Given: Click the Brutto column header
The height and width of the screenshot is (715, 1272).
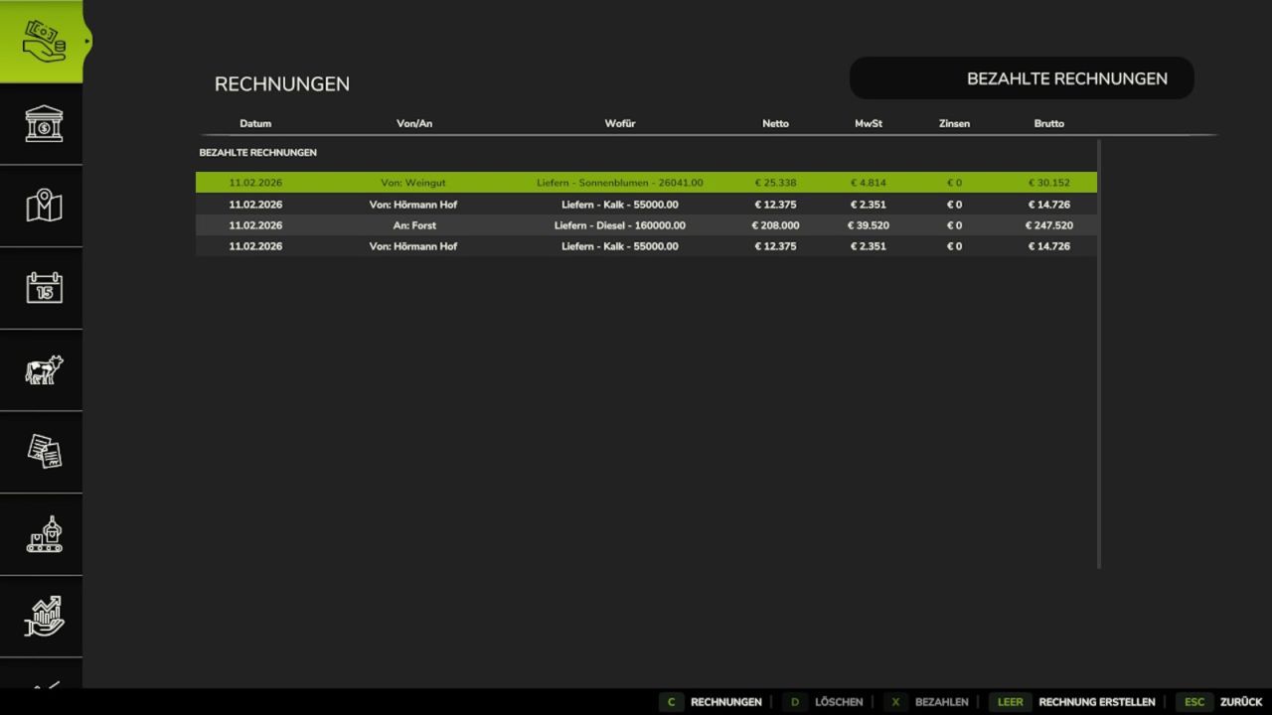Looking at the screenshot, I should (1048, 123).
